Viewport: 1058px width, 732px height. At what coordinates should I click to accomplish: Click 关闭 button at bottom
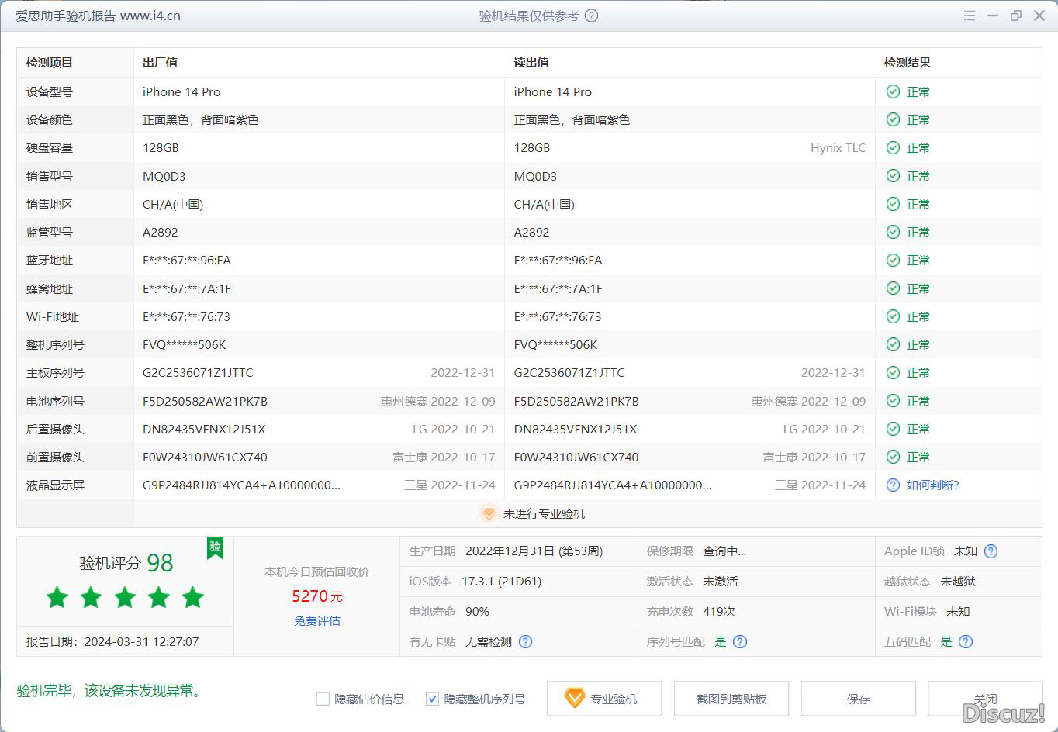985,699
